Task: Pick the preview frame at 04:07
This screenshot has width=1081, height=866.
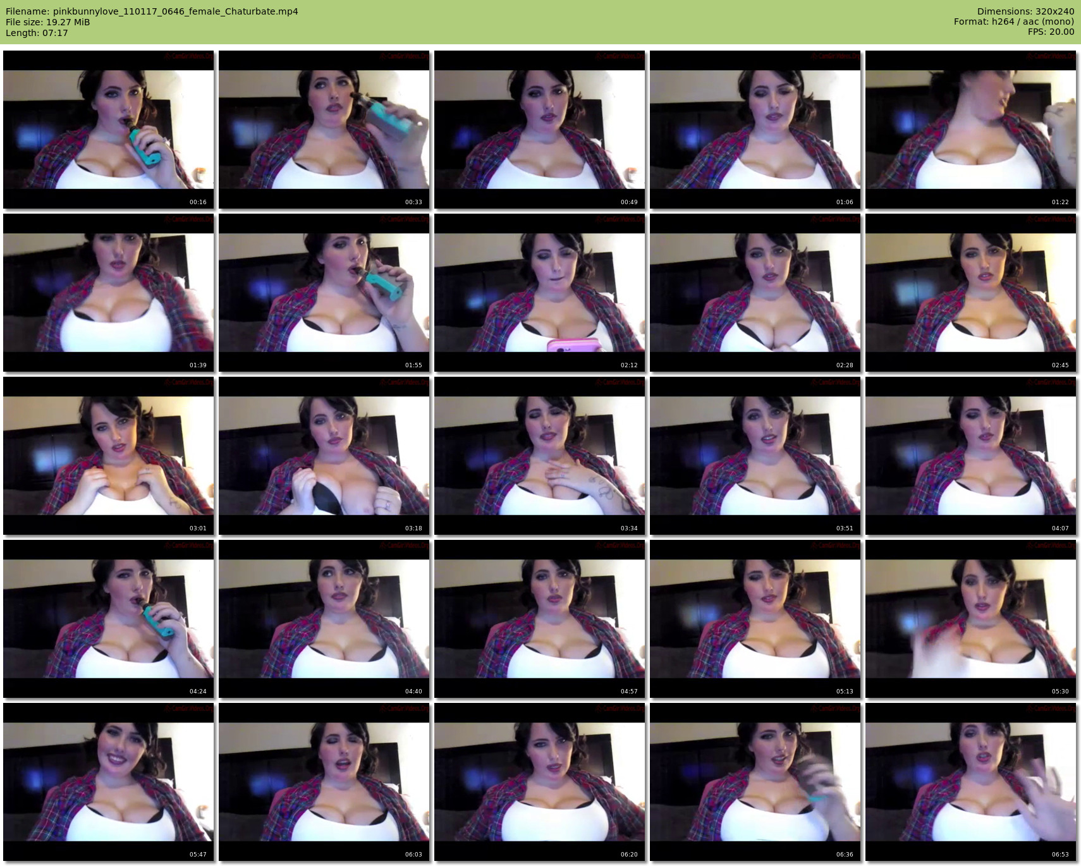Action: (x=971, y=456)
